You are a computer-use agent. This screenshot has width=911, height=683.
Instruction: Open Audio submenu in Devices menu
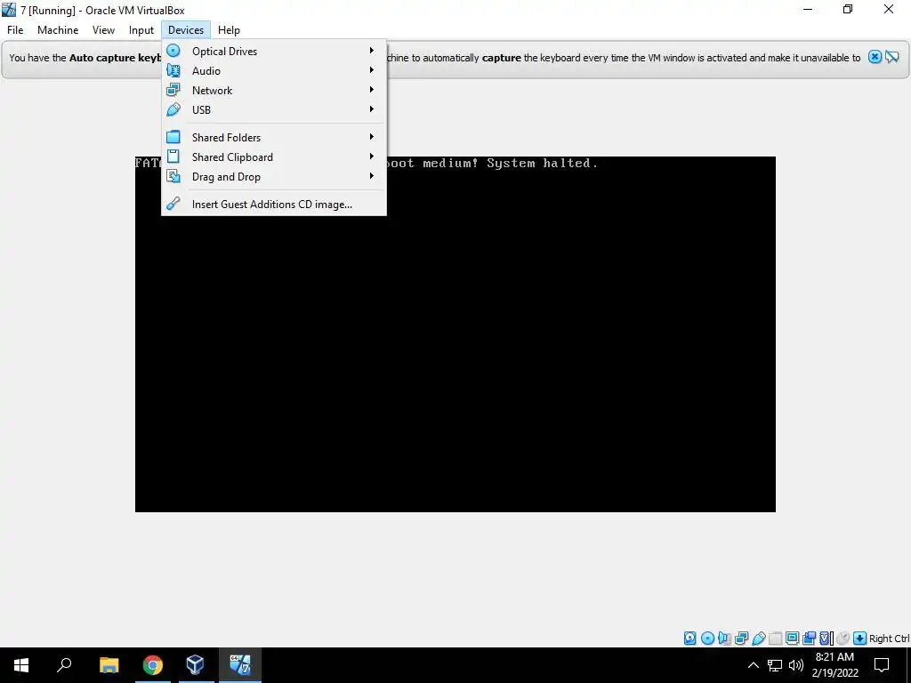coord(274,71)
